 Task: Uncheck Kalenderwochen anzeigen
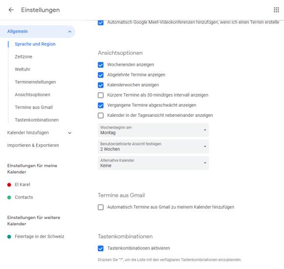tap(100, 85)
